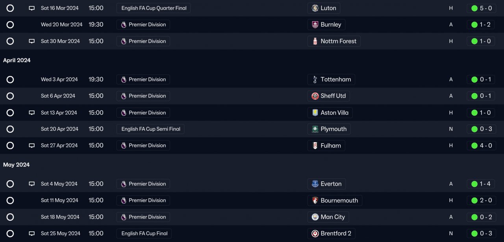Click TV icon beside Sat 16 Mar fixture
This screenshot has height=242, width=504.
(32, 8)
